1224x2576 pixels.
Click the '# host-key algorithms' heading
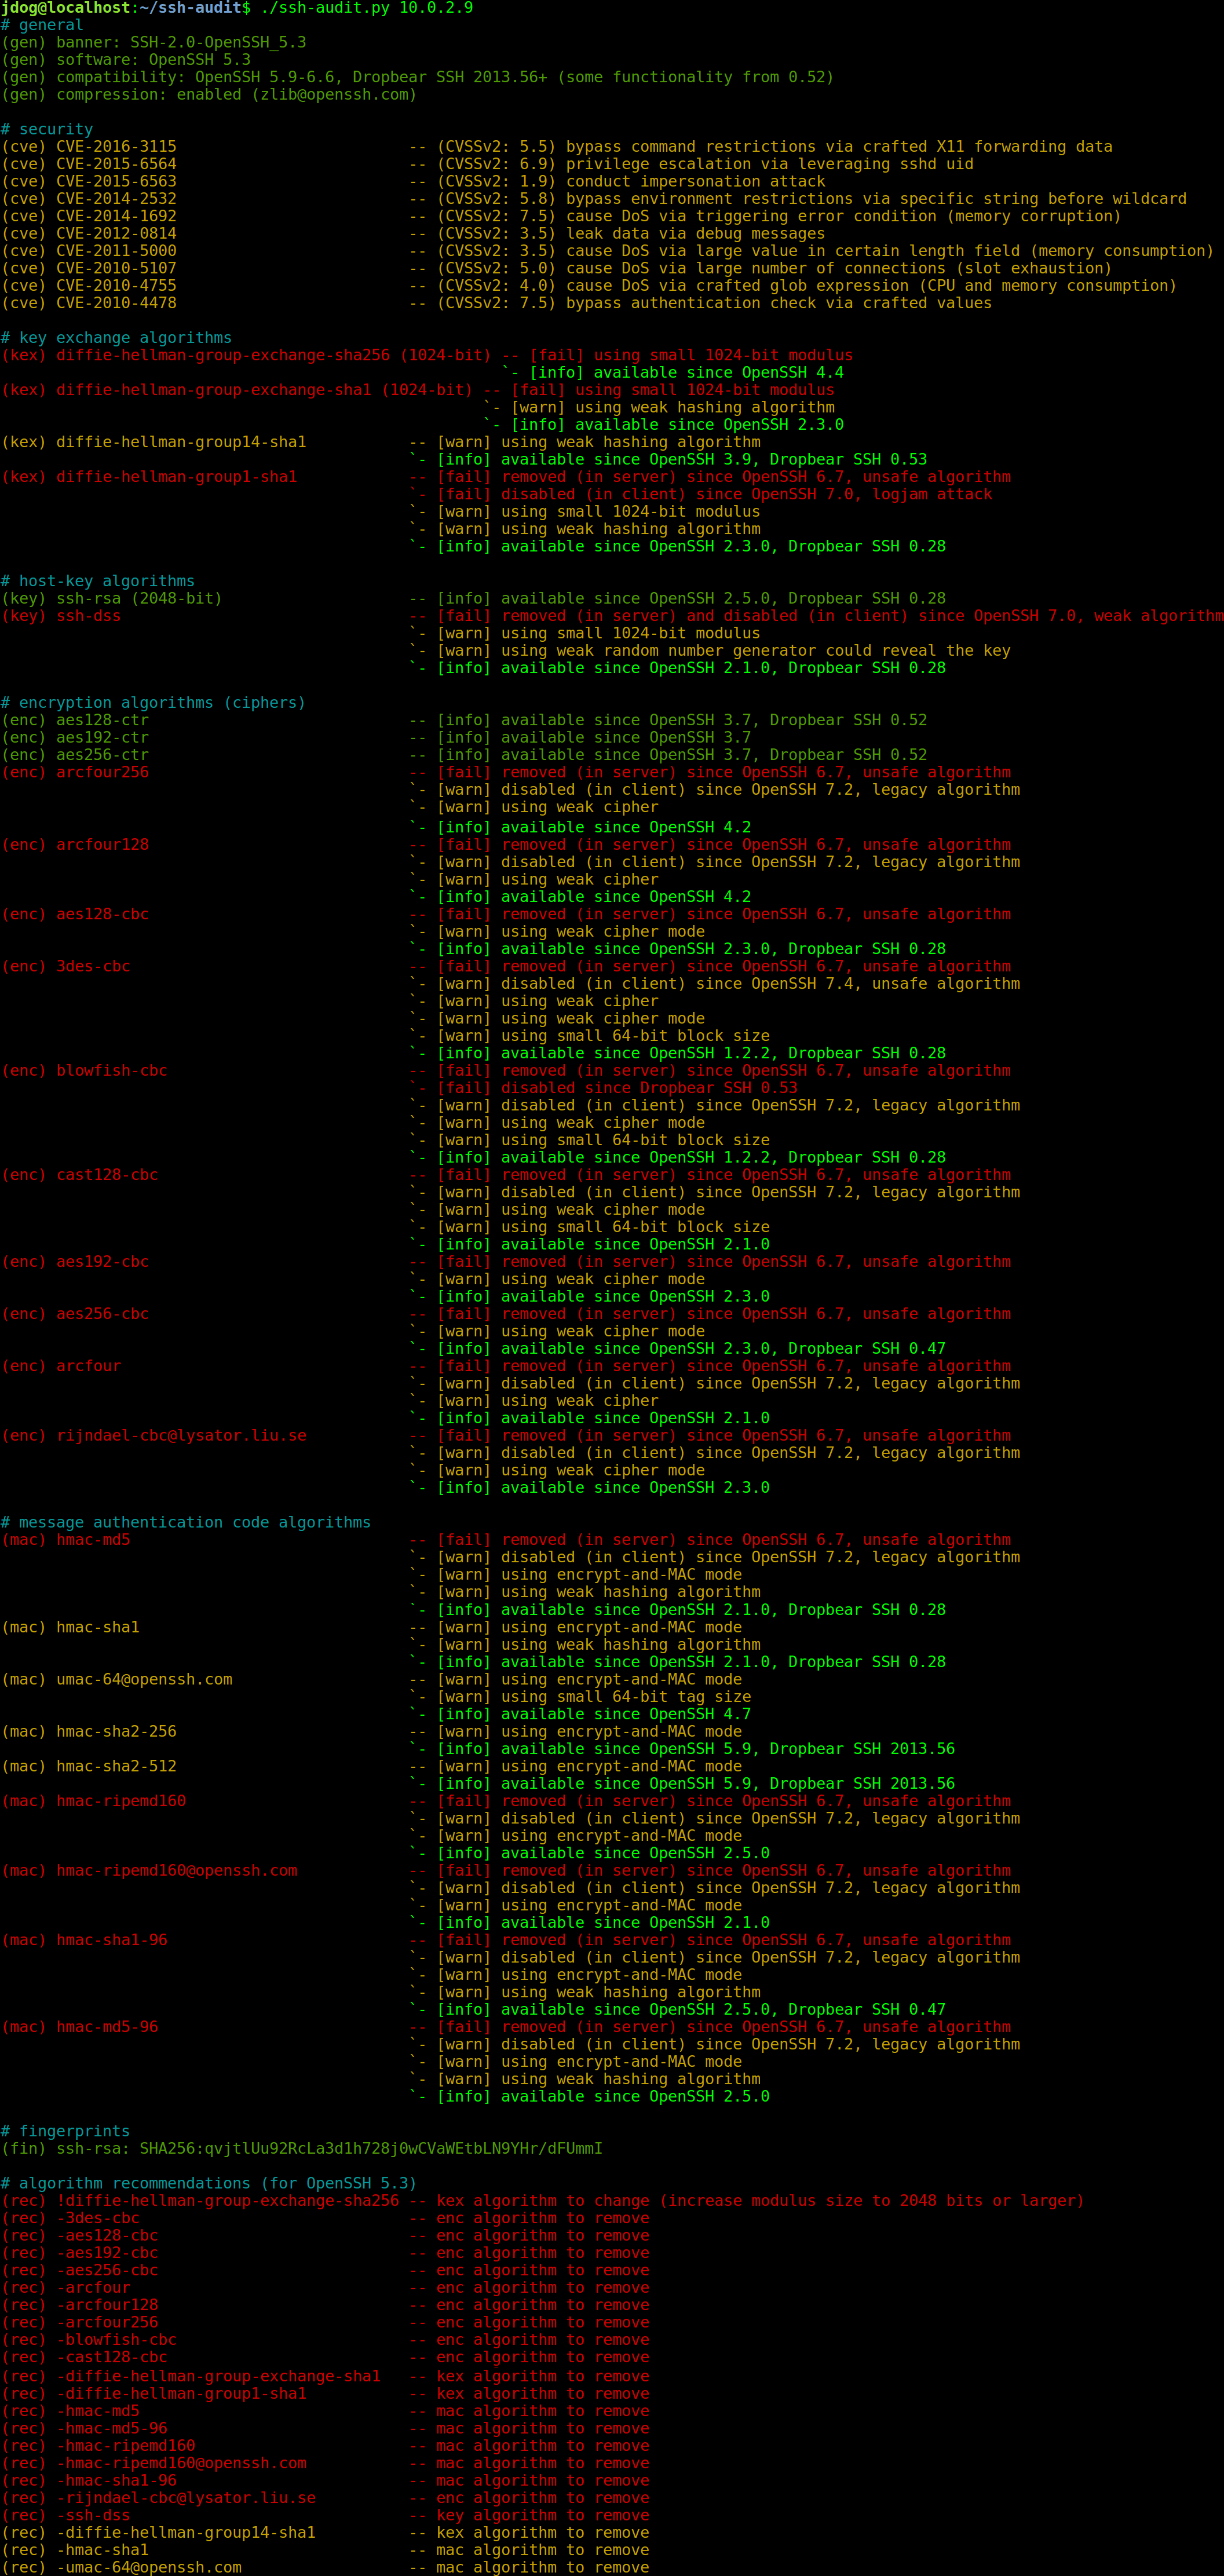[x=98, y=581]
